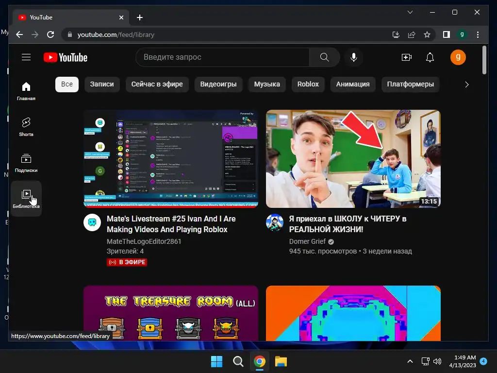Open Библиотека library in sidebar

(x=26, y=199)
